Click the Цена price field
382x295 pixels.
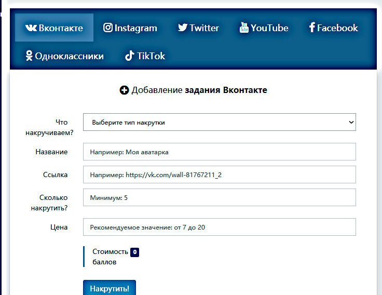[x=219, y=227]
